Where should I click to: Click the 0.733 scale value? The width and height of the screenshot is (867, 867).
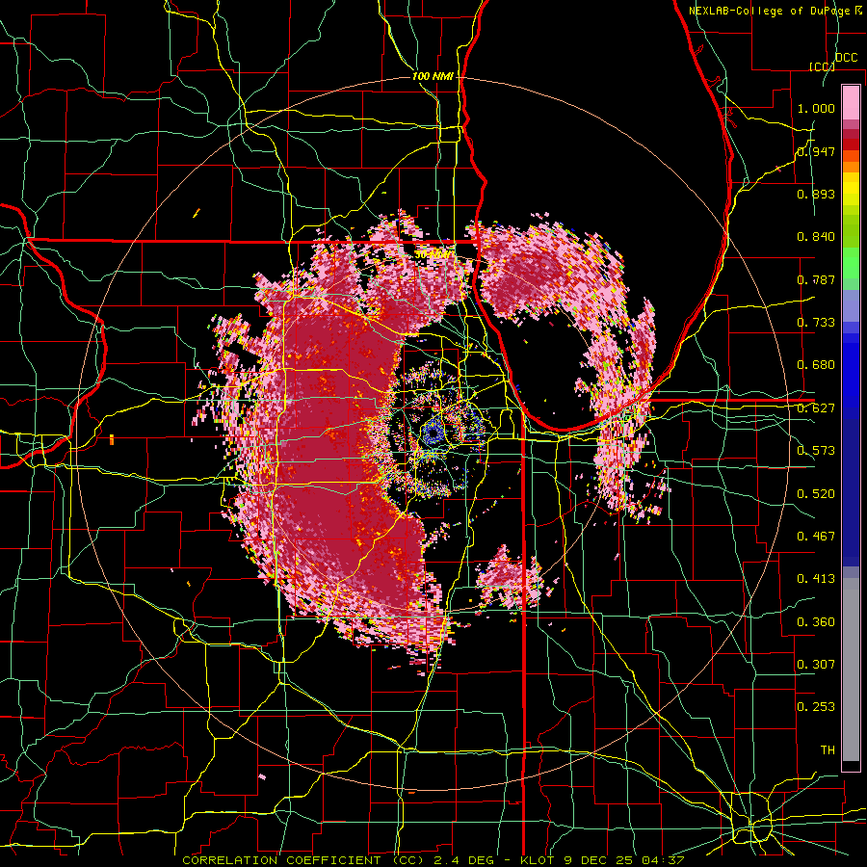pyautogui.click(x=816, y=323)
